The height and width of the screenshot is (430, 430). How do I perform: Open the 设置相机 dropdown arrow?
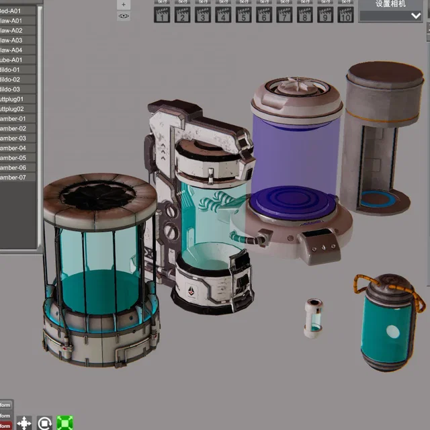416,15
